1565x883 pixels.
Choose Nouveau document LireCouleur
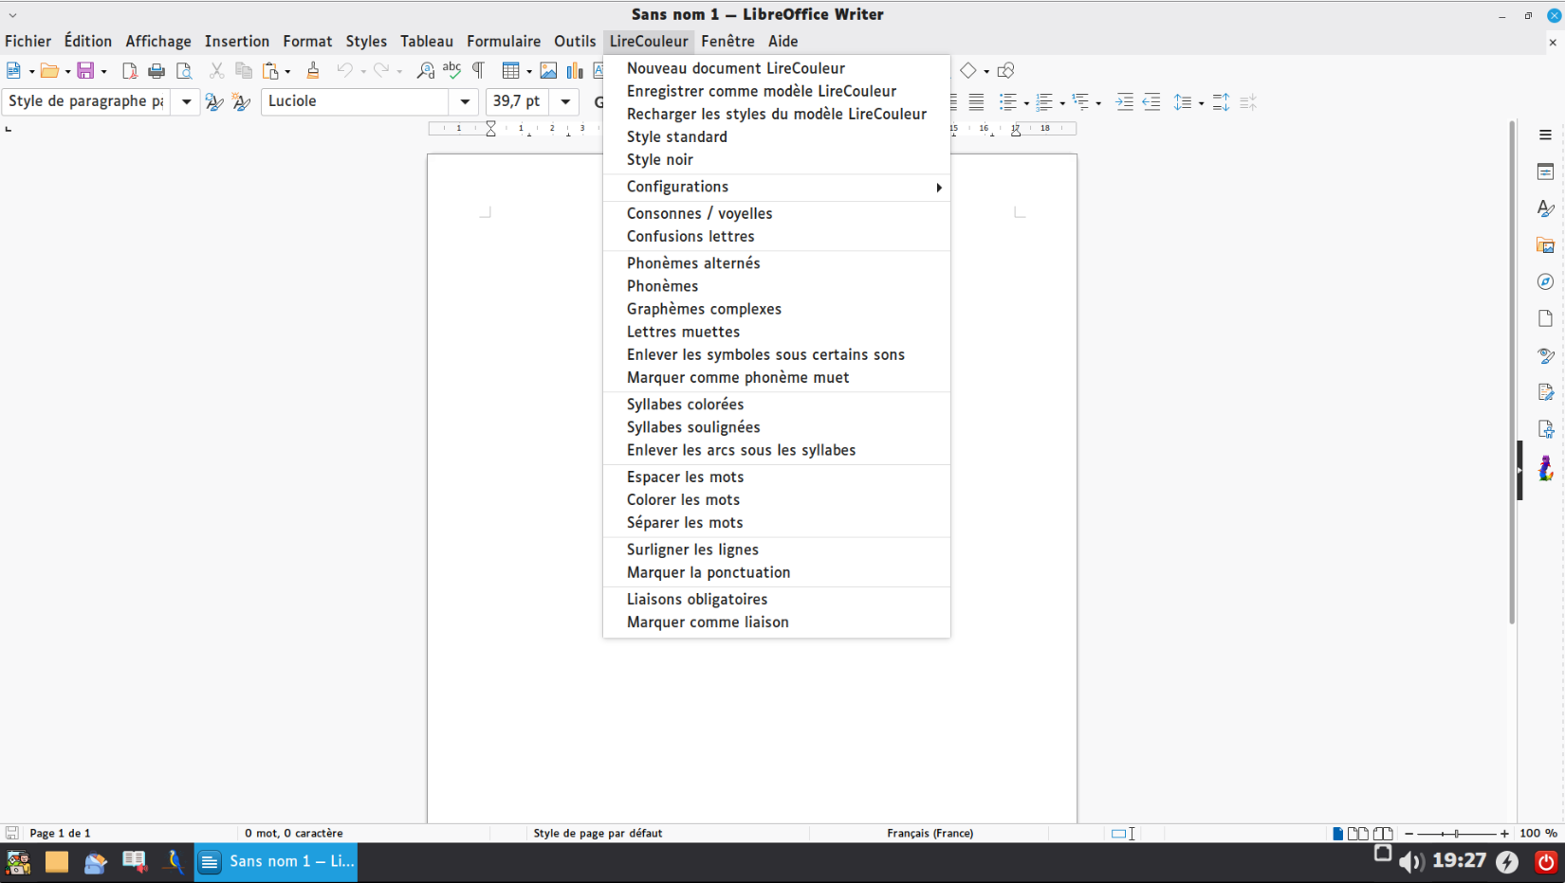pyautogui.click(x=735, y=67)
